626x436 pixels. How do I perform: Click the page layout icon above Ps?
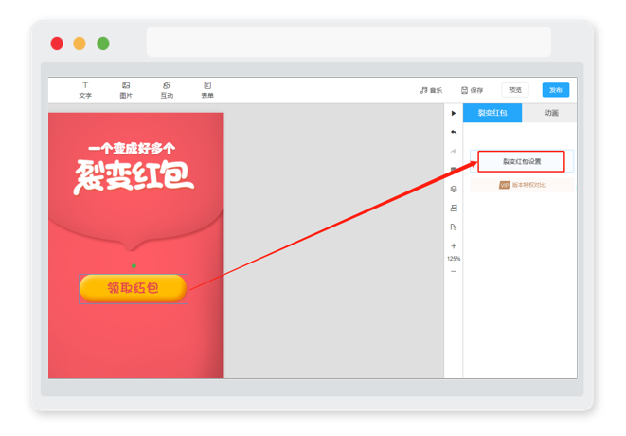(454, 208)
